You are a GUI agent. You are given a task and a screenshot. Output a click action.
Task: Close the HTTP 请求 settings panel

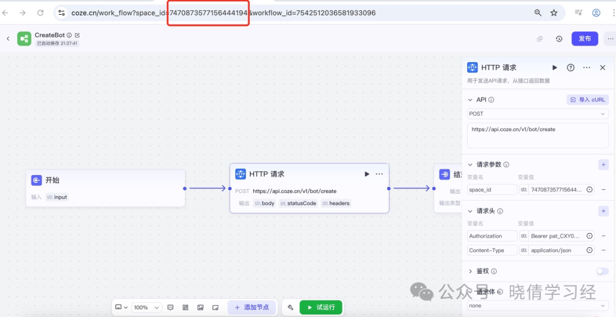[x=603, y=68]
